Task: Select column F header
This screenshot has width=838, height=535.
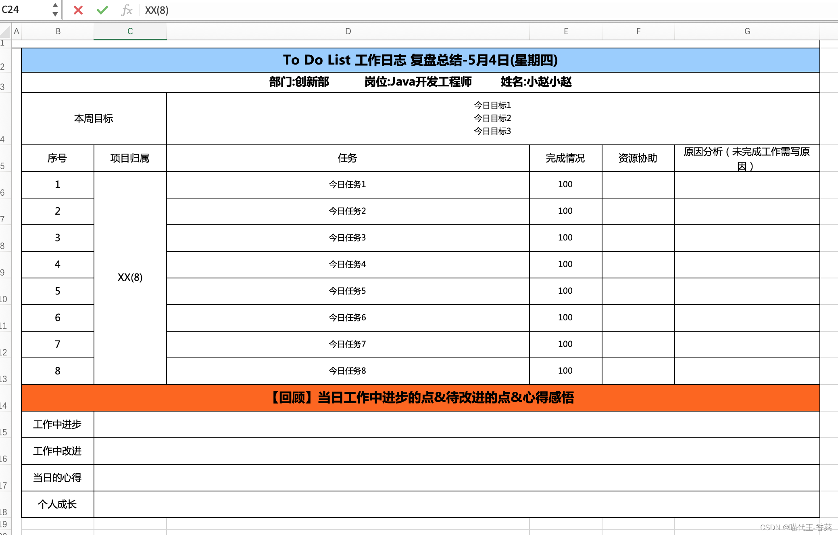Action: (638, 31)
